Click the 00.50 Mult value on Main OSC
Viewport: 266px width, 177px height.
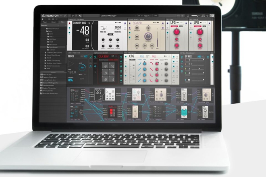coord(118,27)
